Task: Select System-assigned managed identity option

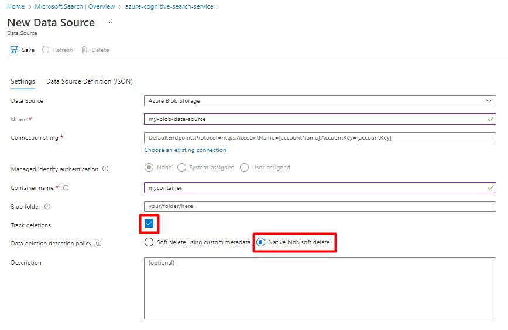Action: [x=182, y=168]
